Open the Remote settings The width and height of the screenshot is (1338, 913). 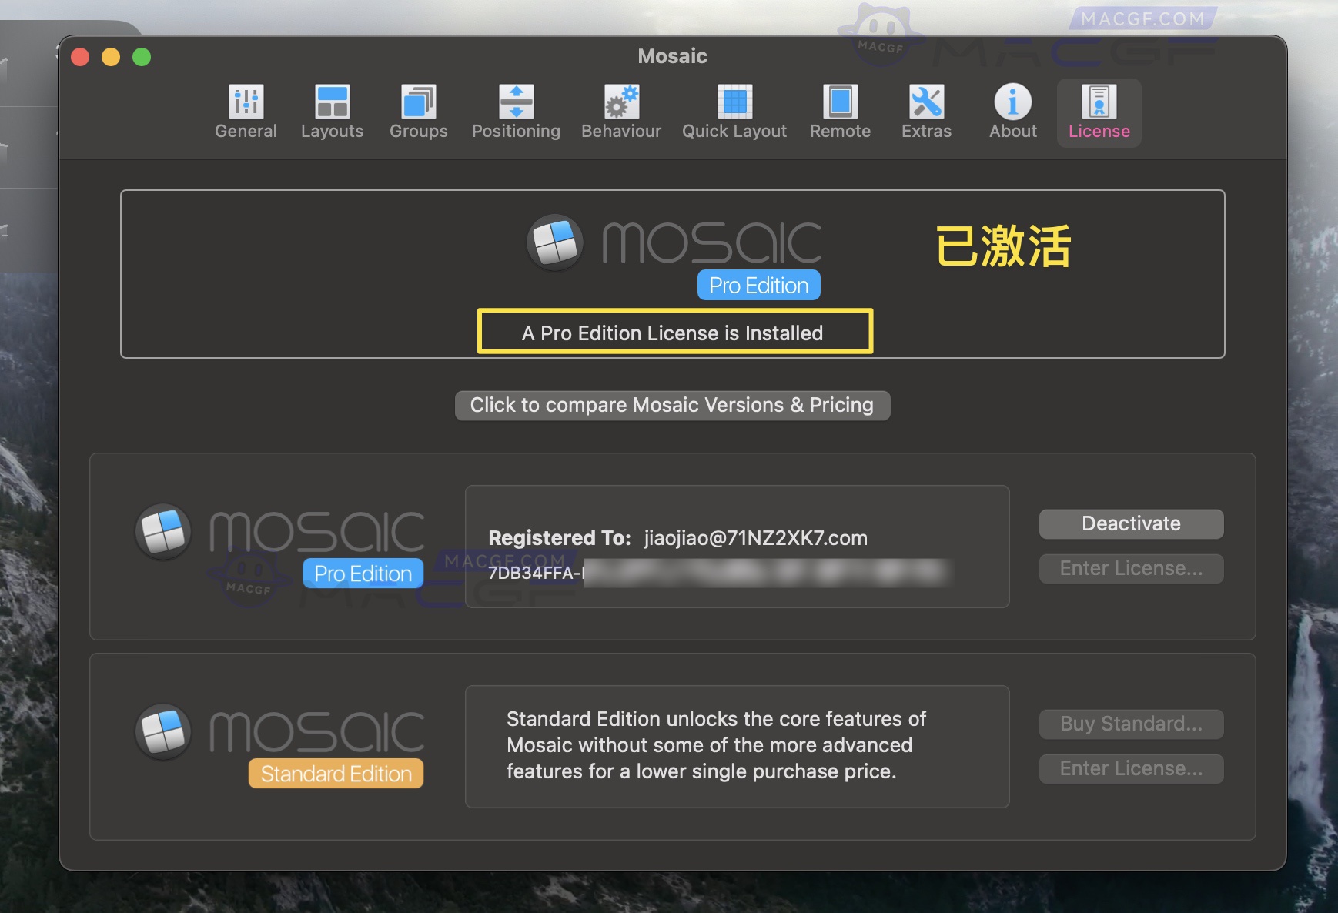(x=840, y=112)
